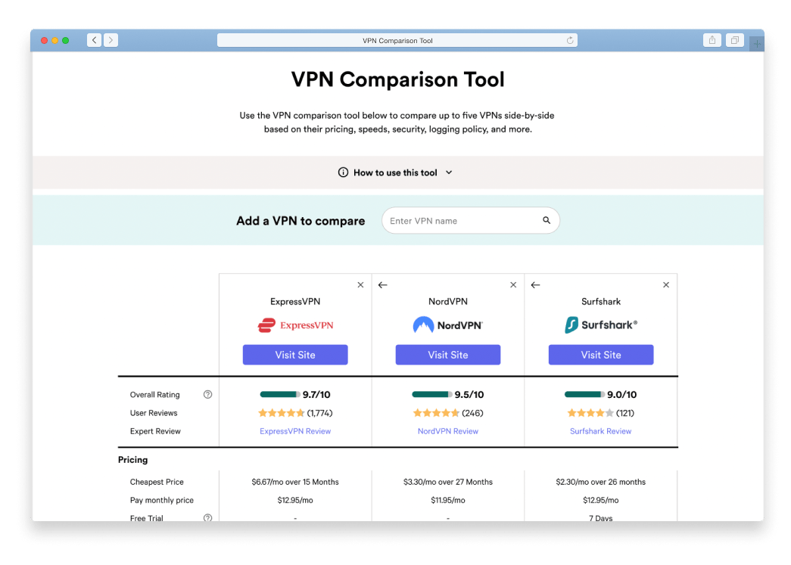Show all tabs overview icon
791x565 pixels.
coord(733,40)
